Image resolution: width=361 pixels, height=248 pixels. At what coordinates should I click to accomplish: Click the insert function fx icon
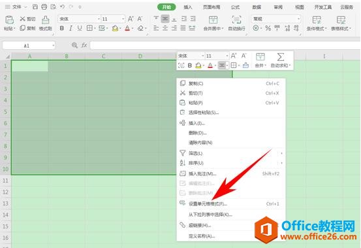(x=84, y=45)
